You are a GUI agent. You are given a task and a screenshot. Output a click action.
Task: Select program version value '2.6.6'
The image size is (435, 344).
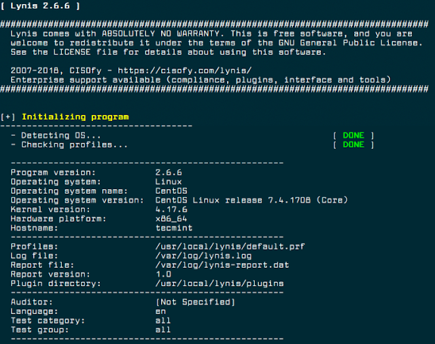coord(169,173)
